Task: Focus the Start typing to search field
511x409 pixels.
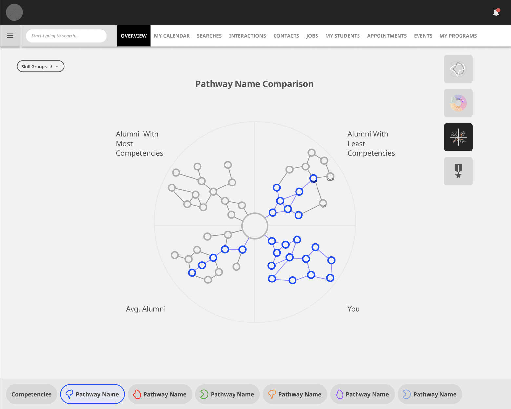Action: pyautogui.click(x=66, y=36)
